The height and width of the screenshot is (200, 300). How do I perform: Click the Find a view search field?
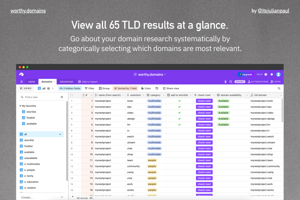[40, 97]
